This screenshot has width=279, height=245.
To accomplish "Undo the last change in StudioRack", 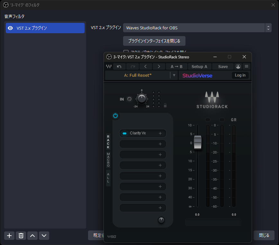I will 119,66.
